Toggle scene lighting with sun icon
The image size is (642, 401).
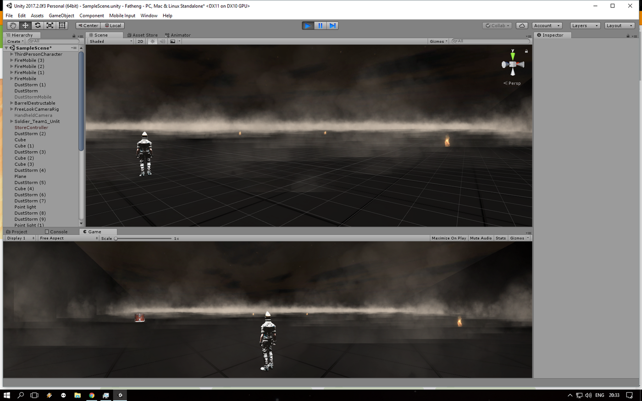(153, 41)
